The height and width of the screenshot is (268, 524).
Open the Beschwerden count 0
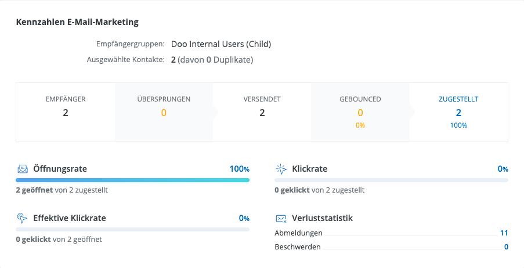pos(506,247)
